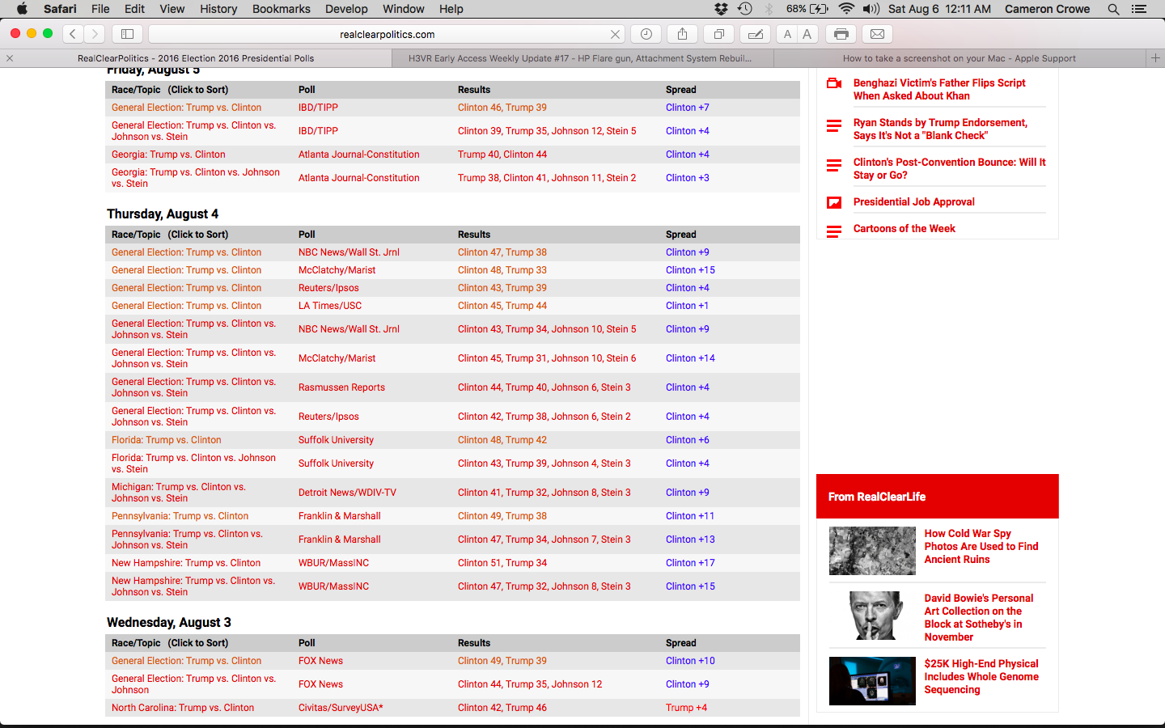Click 'Trump 40, Clinton 44' result
The height and width of the screenshot is (728, 1165).
pos(502,154)
